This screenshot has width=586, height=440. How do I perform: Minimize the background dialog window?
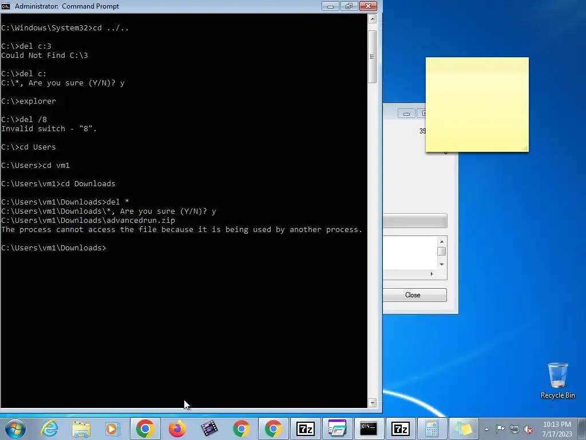(406, 113)
